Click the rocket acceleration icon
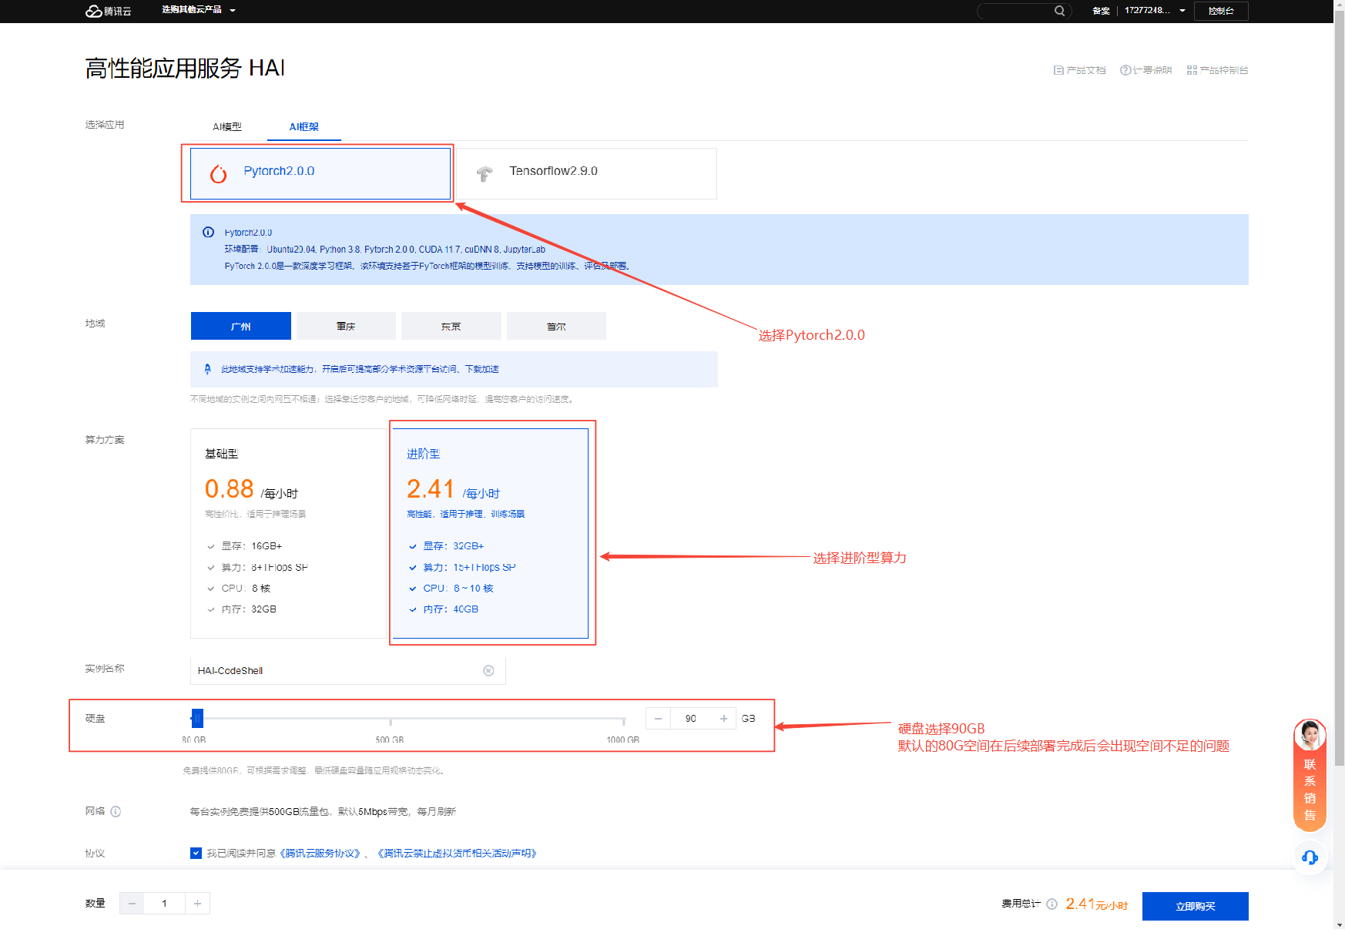 [x=207, y=369]
